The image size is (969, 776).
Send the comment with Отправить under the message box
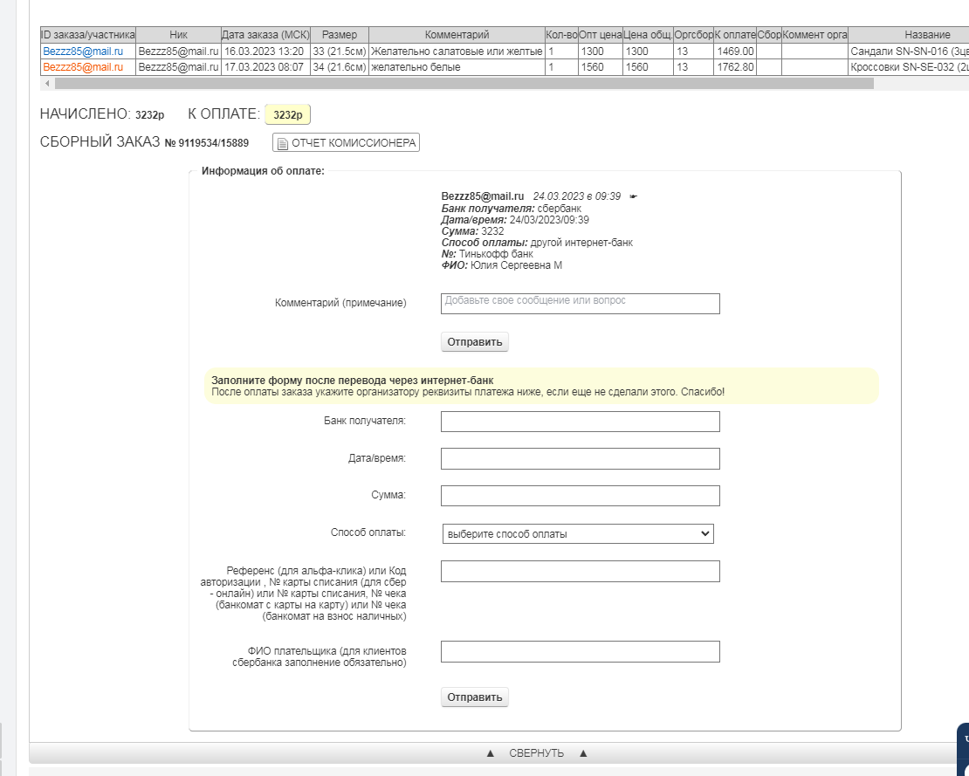coord(475,341)
